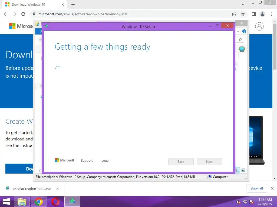The width and height of the screenshot is (277, 207).
Task: Close the Windows 10 Setup window
Action: click(227, 26)
